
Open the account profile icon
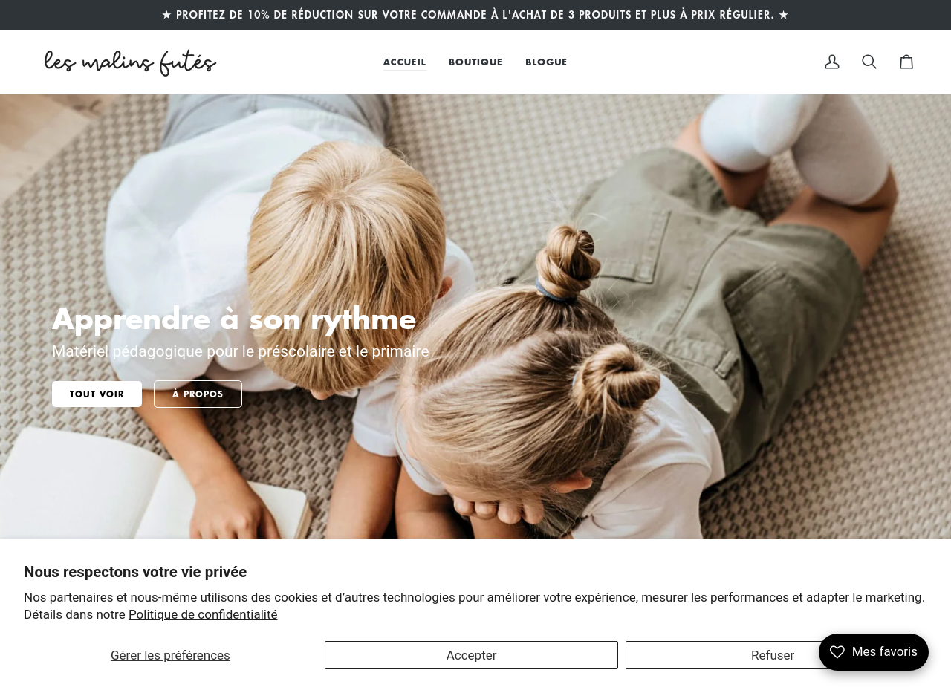point(832,62)
